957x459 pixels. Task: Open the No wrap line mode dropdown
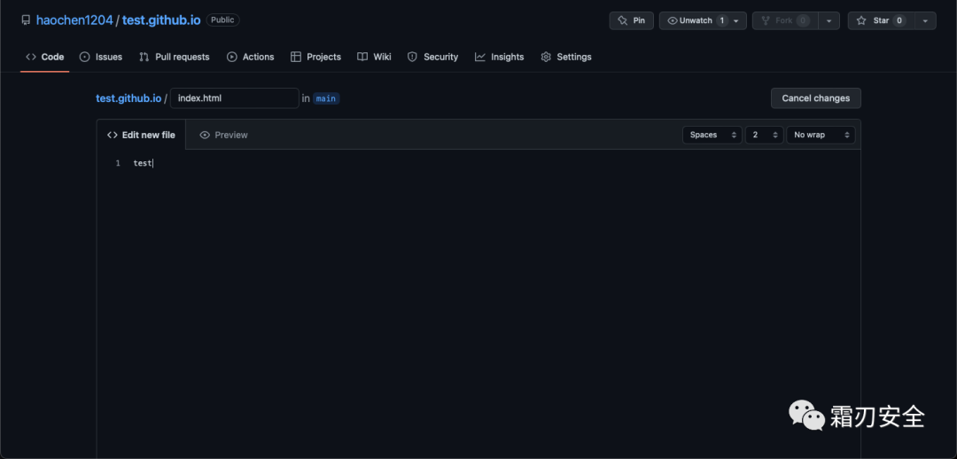[821, 135]
